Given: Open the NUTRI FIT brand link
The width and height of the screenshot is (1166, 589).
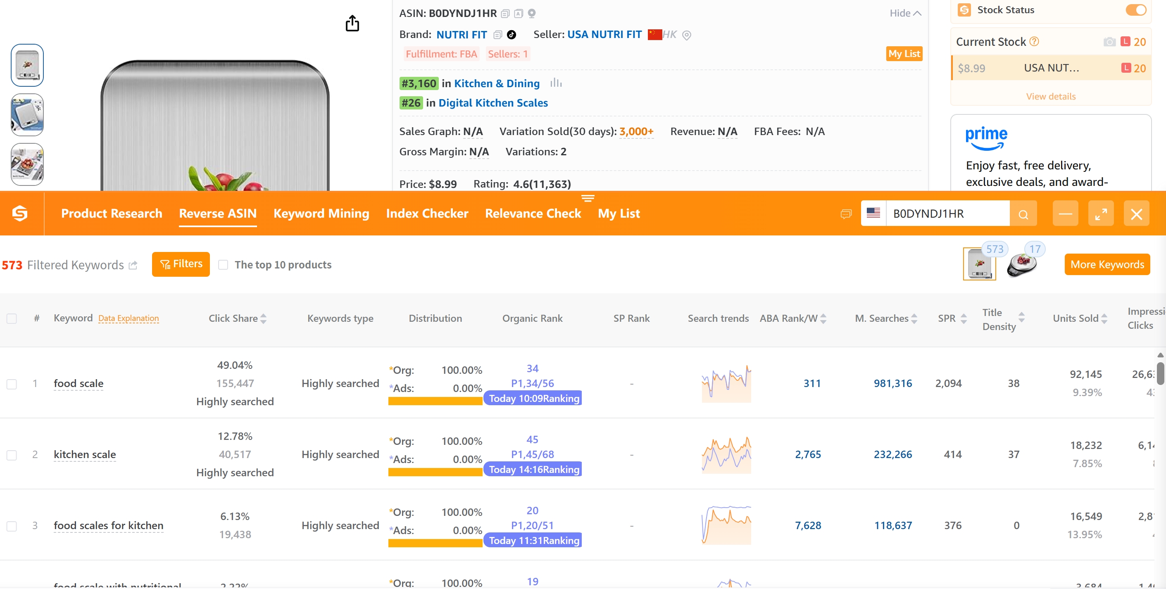Looking at the screenshot, I should tap(462, 34).
